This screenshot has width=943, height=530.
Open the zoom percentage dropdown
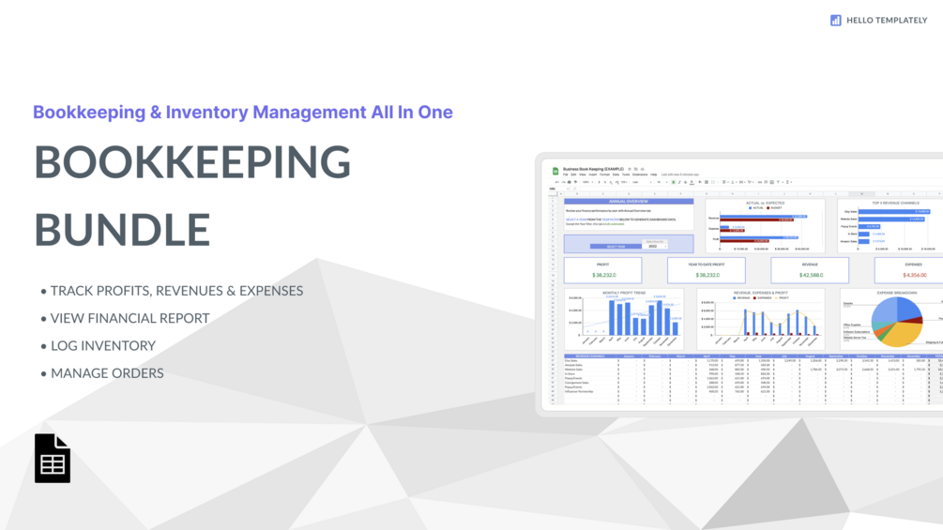tap(587, 182)
